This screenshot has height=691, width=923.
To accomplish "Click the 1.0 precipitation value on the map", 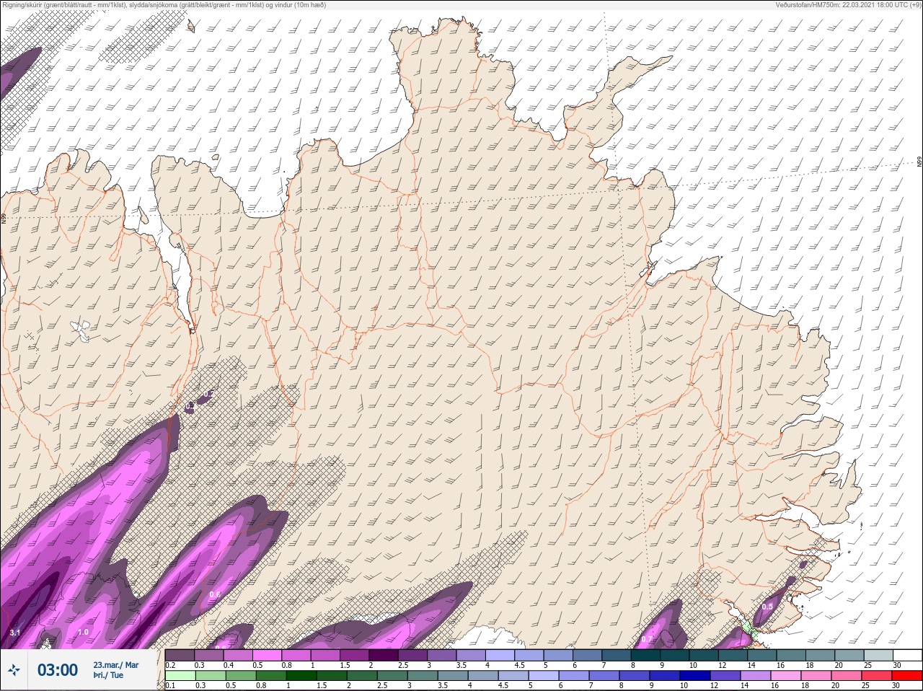I will pos(83,632).
